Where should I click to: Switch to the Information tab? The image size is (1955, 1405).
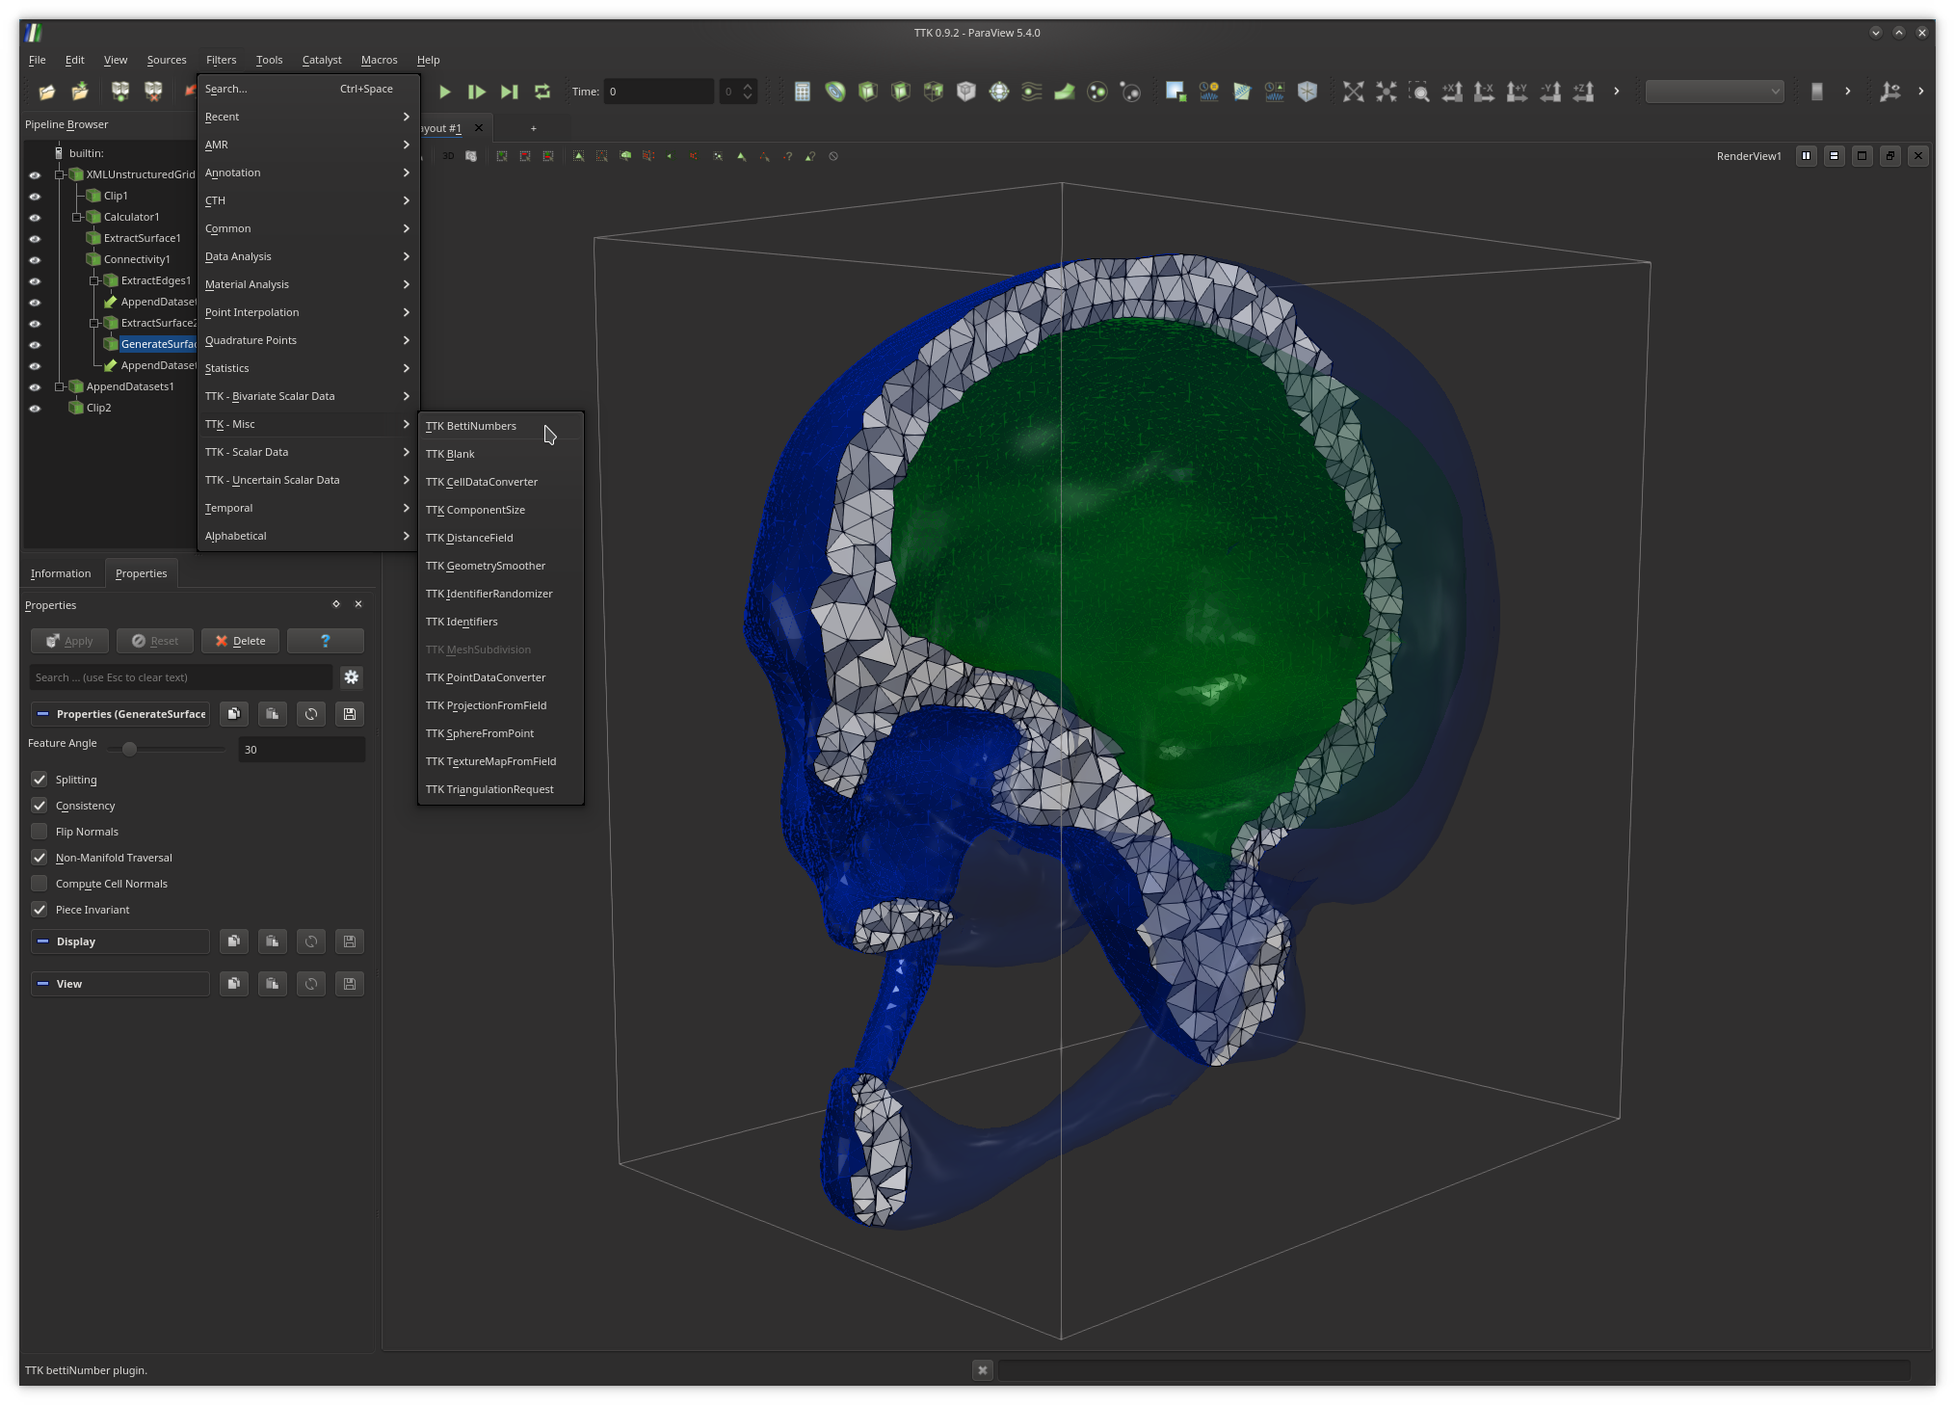pyautogui.click(x=61, y=573)
